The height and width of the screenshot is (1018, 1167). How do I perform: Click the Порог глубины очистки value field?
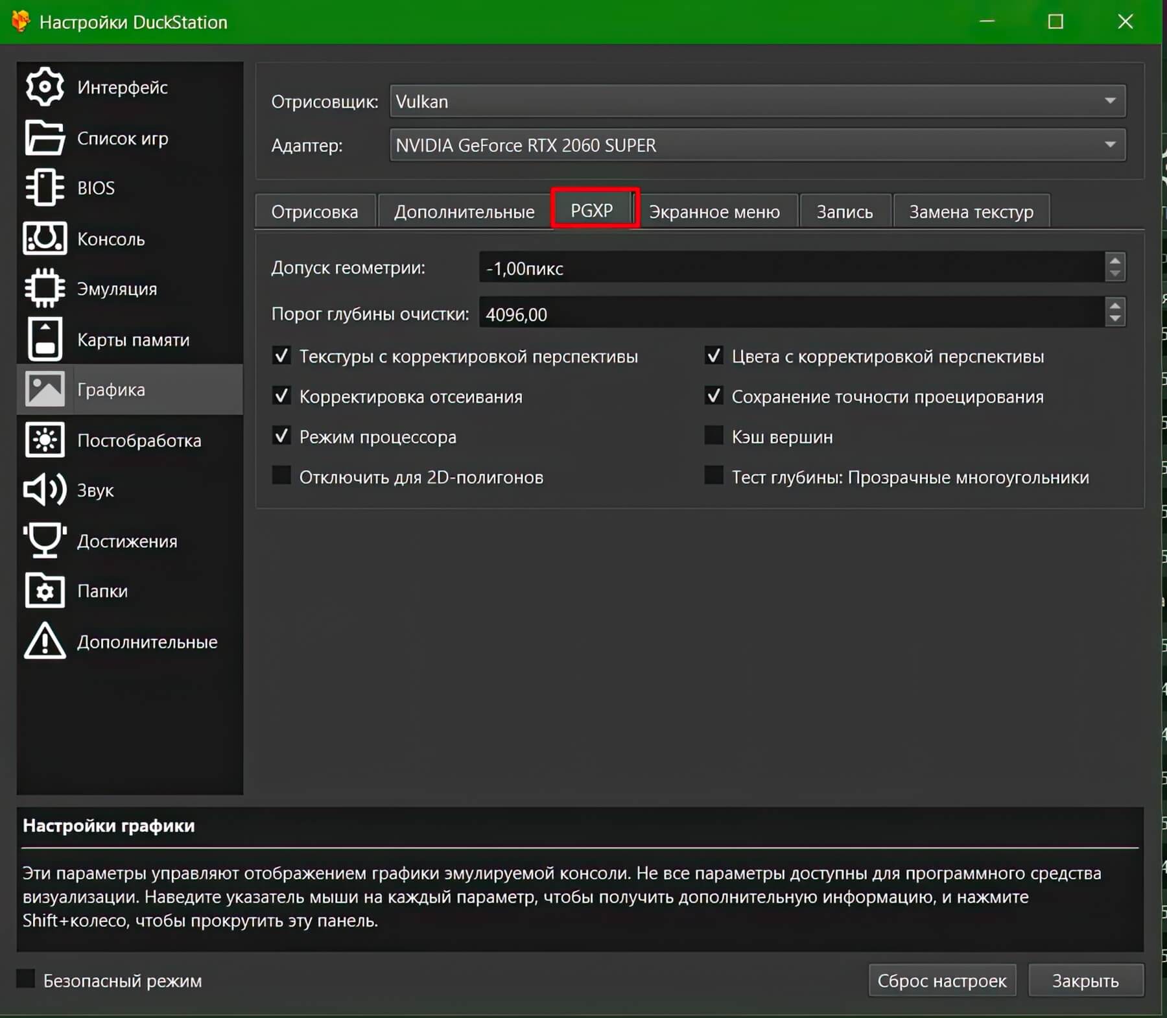pyautogui.click(x=792, y=313)
